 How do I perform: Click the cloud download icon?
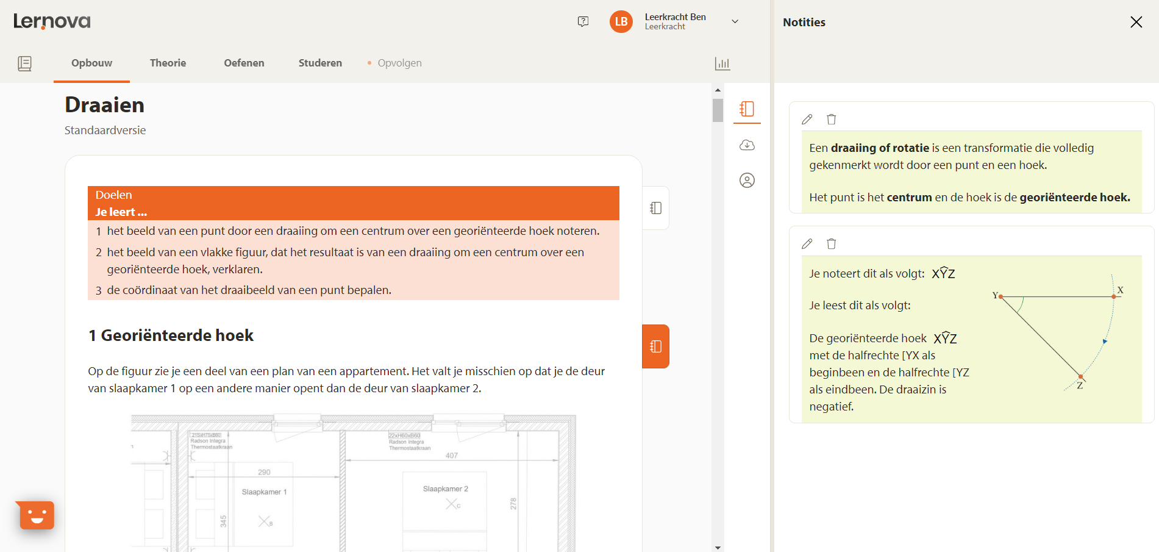tap(747, 145)
